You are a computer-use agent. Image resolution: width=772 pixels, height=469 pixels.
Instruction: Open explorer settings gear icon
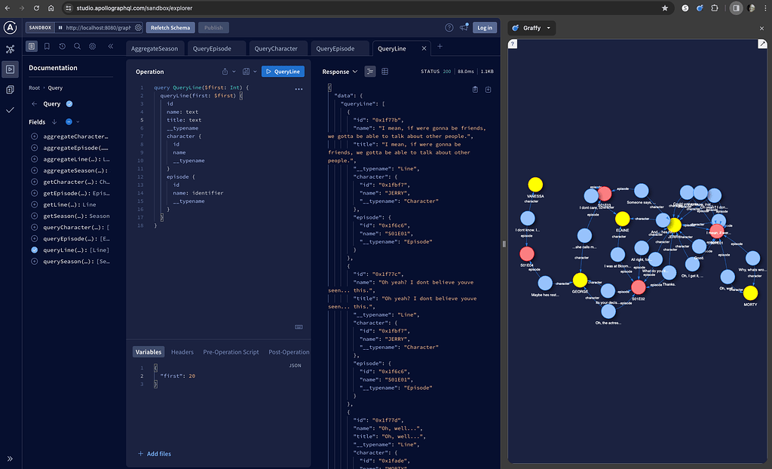tap(93, 46)
